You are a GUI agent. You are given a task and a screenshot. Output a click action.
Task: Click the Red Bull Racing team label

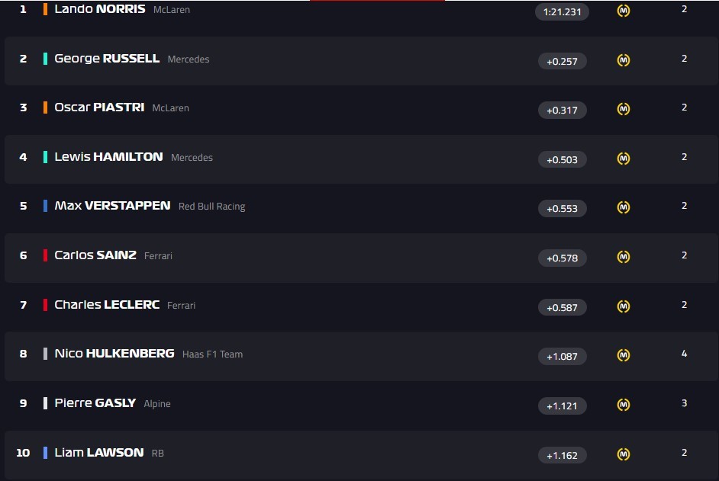point(211,207)
